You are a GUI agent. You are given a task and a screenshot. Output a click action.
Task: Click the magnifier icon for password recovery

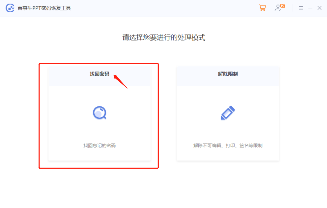99,113
